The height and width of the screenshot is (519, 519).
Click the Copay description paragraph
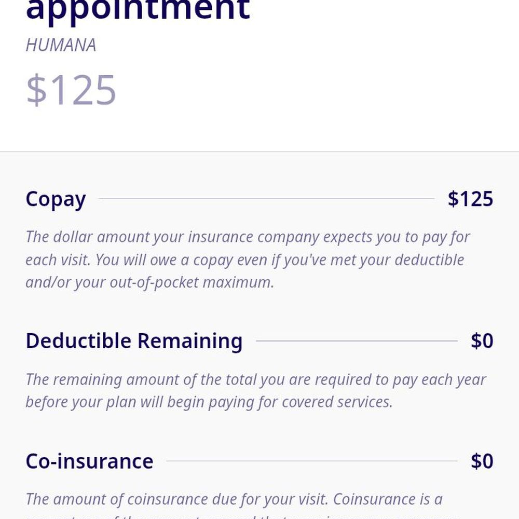tap(248, 259)
